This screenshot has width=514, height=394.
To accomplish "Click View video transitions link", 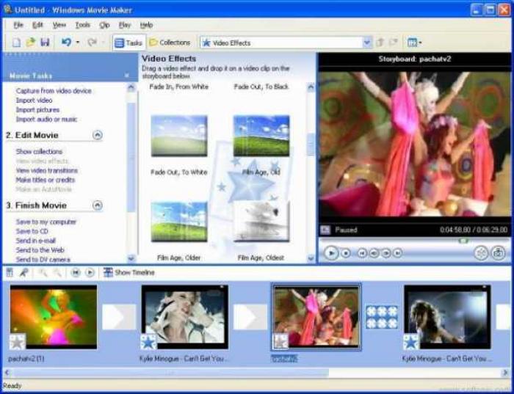I will (47, 170).
